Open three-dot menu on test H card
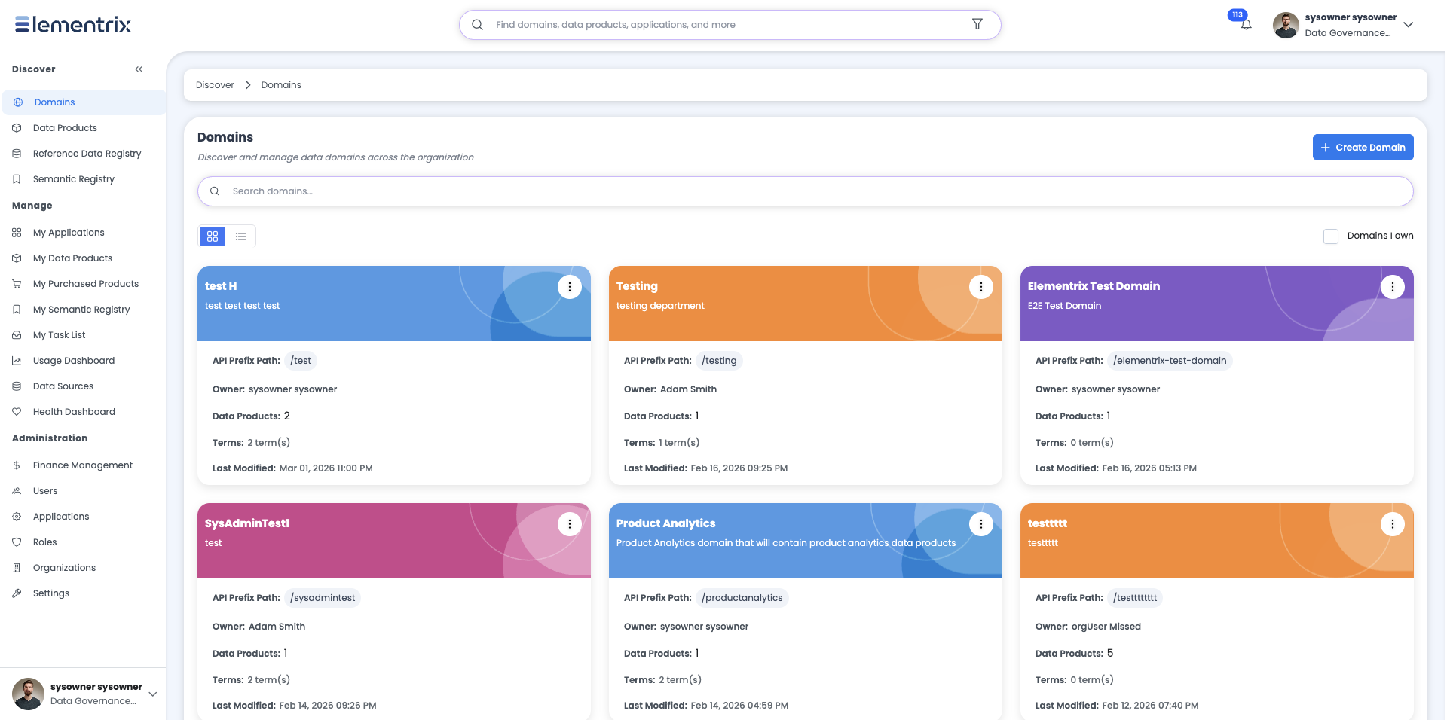This screenshot has height=720, width=1447. point(569,286)
